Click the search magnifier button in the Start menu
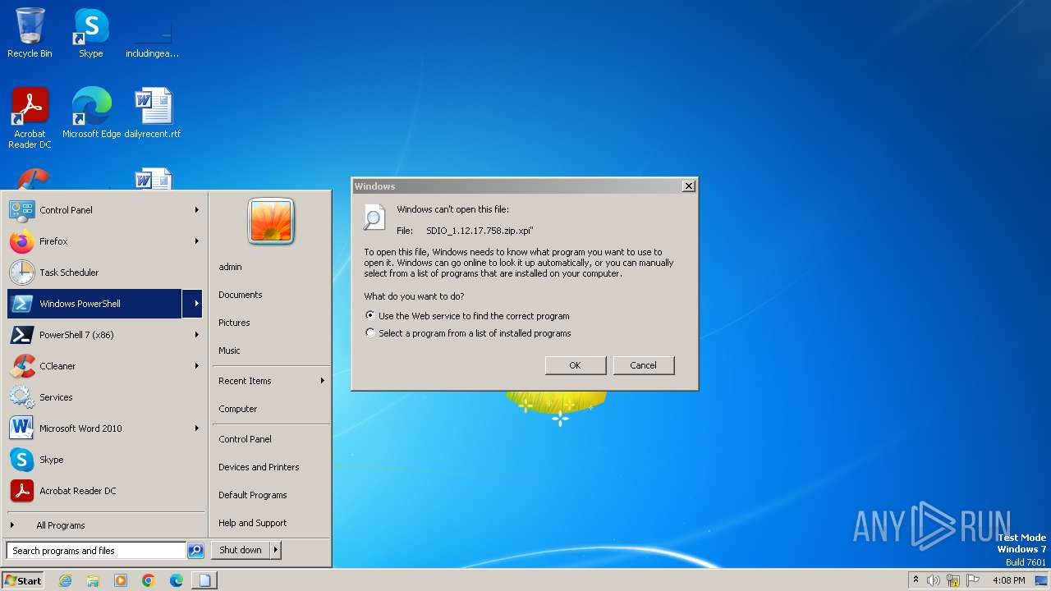Screen dimensions: 1051x591 click(195, 551)
